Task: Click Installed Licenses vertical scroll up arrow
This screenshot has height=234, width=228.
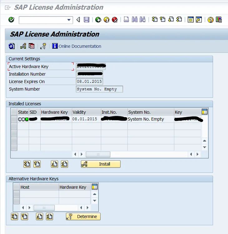Action: point(205,141)
